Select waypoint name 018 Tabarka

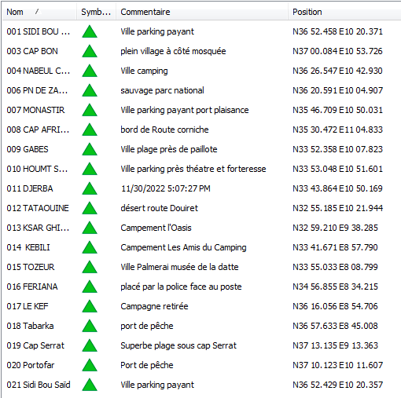coord(30,326)
